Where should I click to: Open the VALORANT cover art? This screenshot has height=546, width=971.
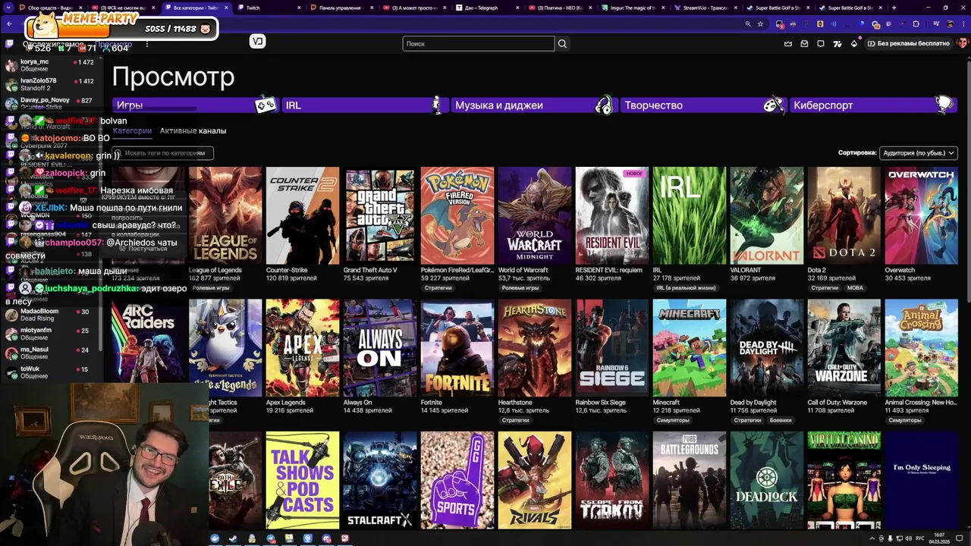click(x=767, y=216)
